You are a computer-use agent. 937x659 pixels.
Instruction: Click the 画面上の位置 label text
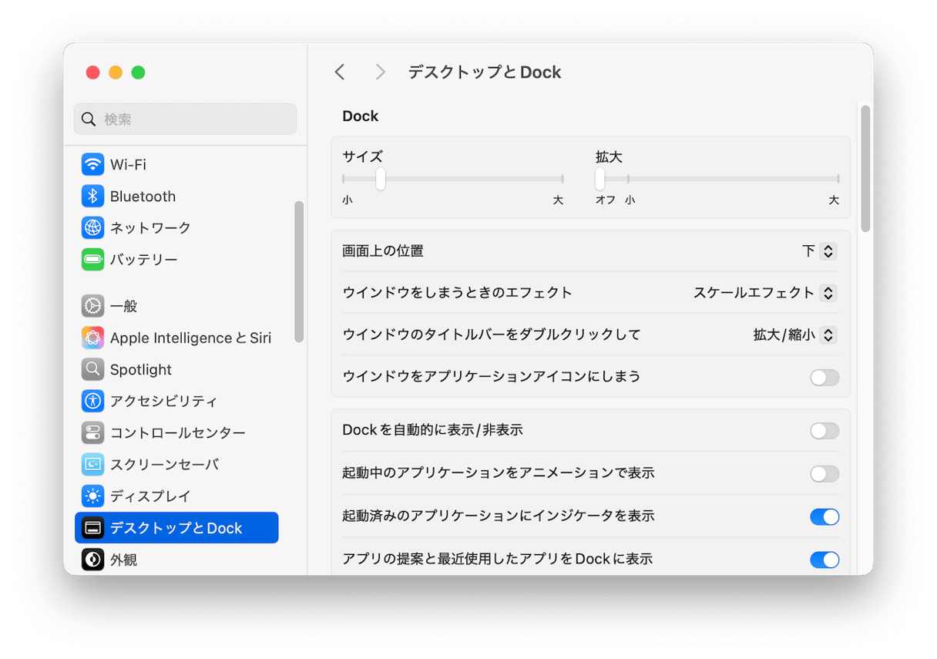[x=383, y=251]
